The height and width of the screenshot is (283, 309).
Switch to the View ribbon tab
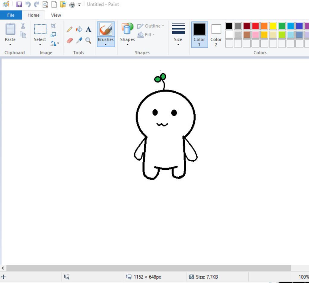56,15
